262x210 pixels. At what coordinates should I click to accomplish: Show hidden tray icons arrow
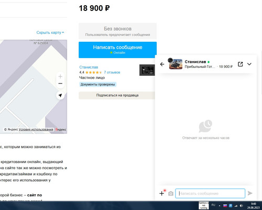click(220, 206)
